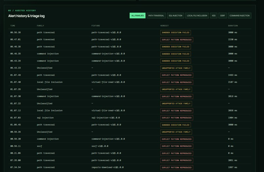Open Sandbox Execution Failed badge at 06.46.35

(176, 54)
